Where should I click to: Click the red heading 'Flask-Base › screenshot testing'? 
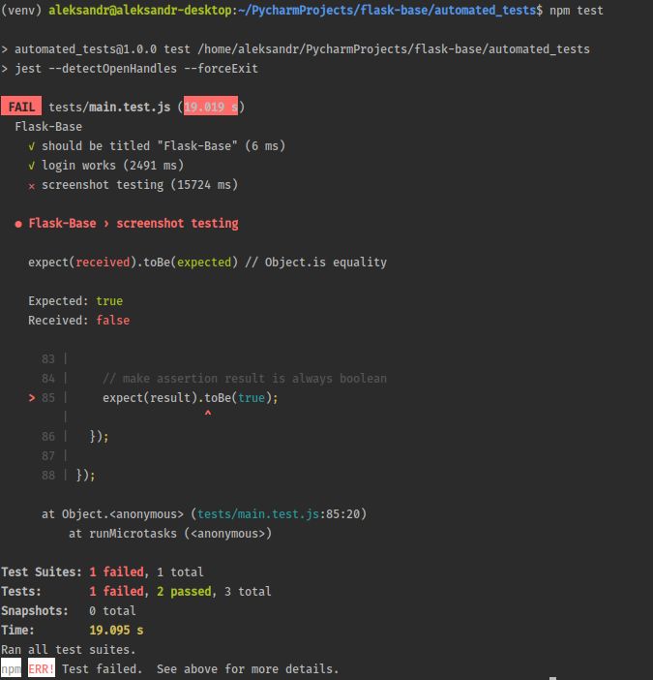coord(134,224)
